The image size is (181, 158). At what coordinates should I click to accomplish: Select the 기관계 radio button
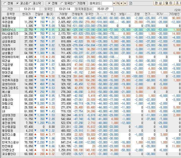coord(74,4)
